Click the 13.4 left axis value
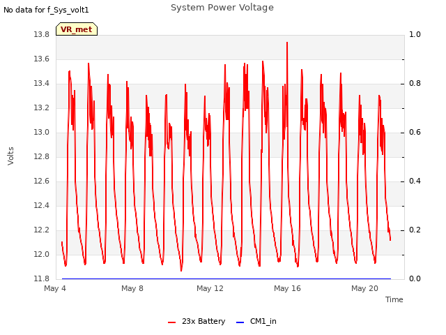Screen dimensions: 446x335 coord(42,84)
